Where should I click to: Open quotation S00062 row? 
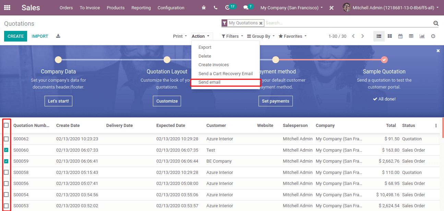(x=220, y=139)
